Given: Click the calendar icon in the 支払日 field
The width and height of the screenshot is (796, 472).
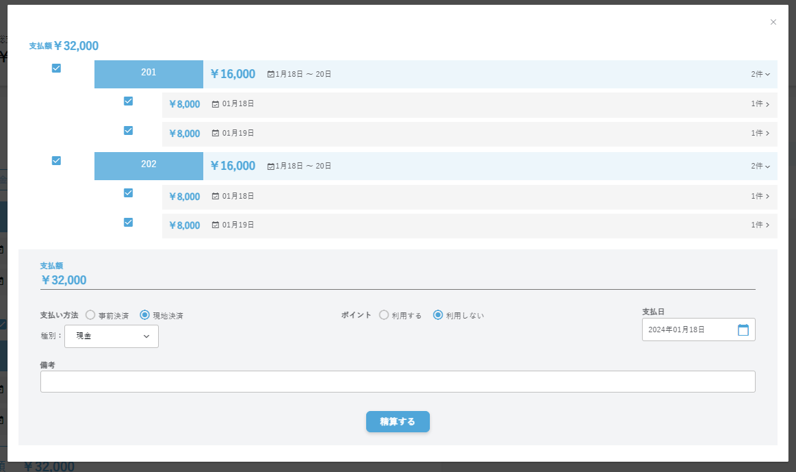Looking at the screenshot, I should point(743,330).
